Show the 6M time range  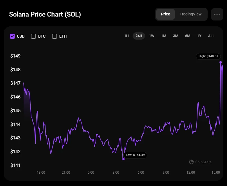(188, 36)
